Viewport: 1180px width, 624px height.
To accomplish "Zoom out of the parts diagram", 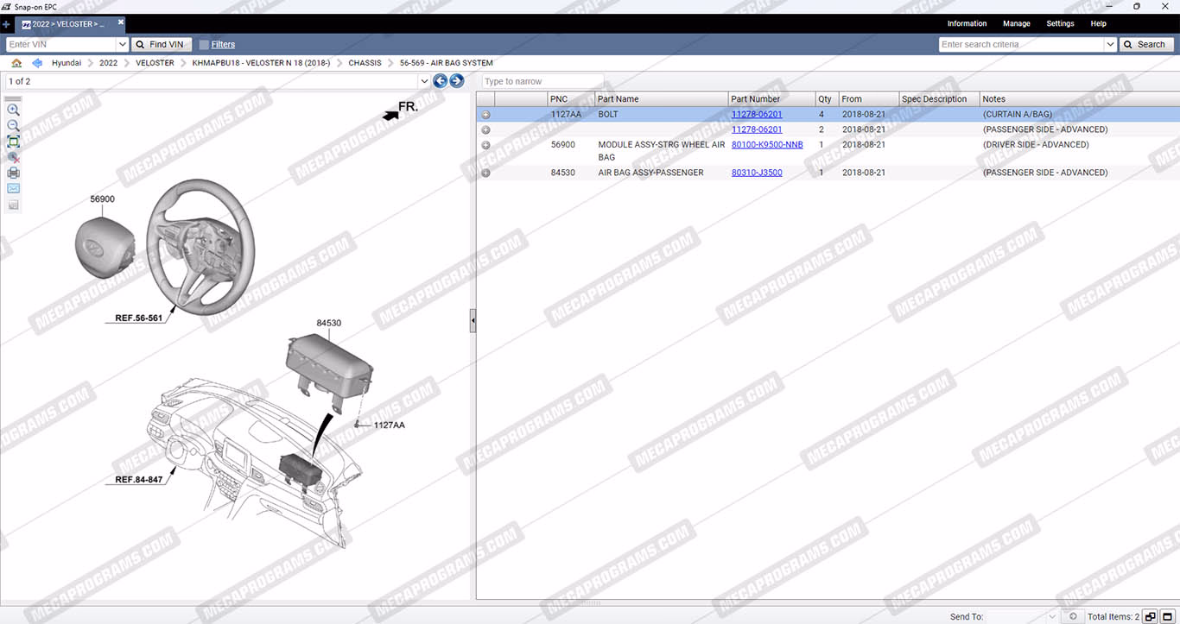I will coord(13,126).
